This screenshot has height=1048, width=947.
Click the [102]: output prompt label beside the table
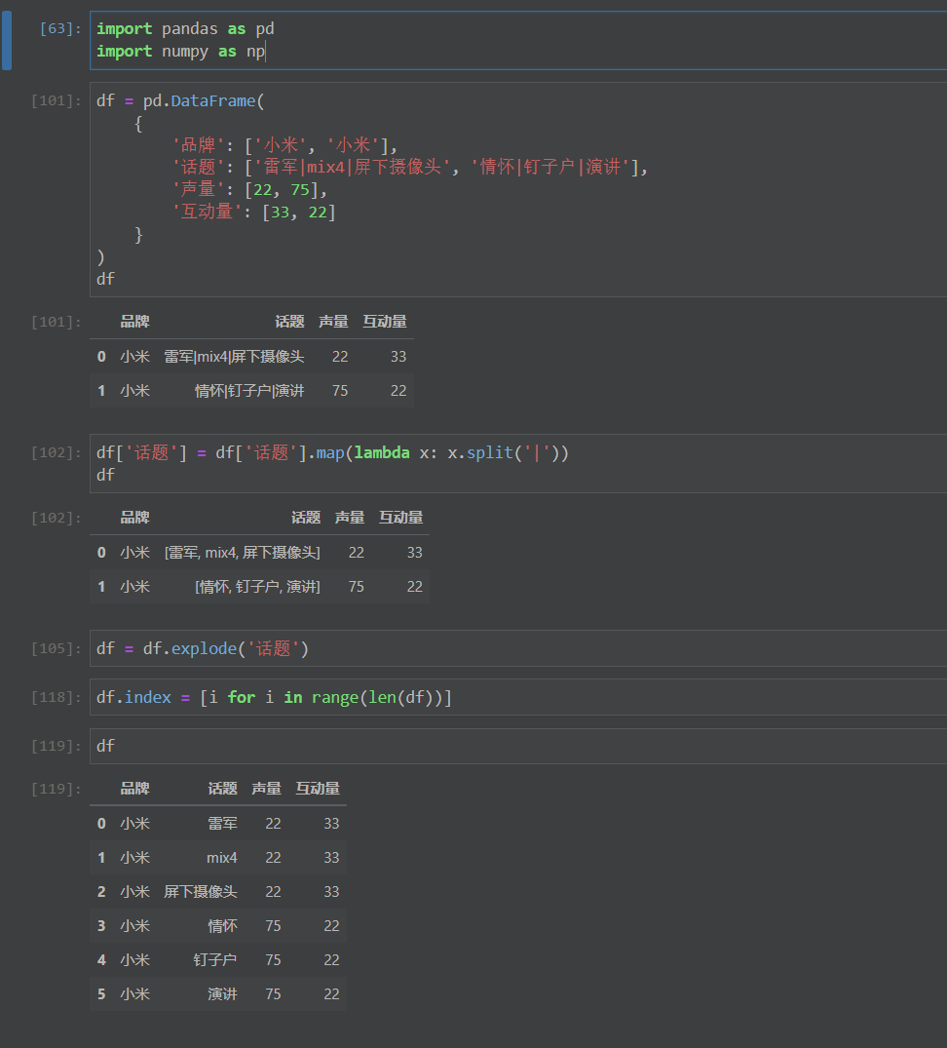pyautogui.click(x=57, y=518)
